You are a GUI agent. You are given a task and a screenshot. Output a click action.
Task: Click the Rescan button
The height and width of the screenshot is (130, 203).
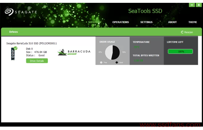[x=187, y=32]
